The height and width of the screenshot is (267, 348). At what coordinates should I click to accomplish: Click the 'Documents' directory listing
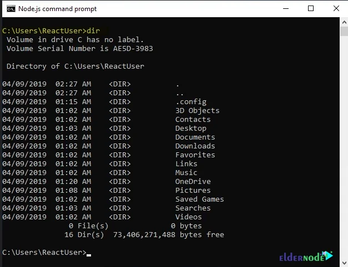coord(195,137)
